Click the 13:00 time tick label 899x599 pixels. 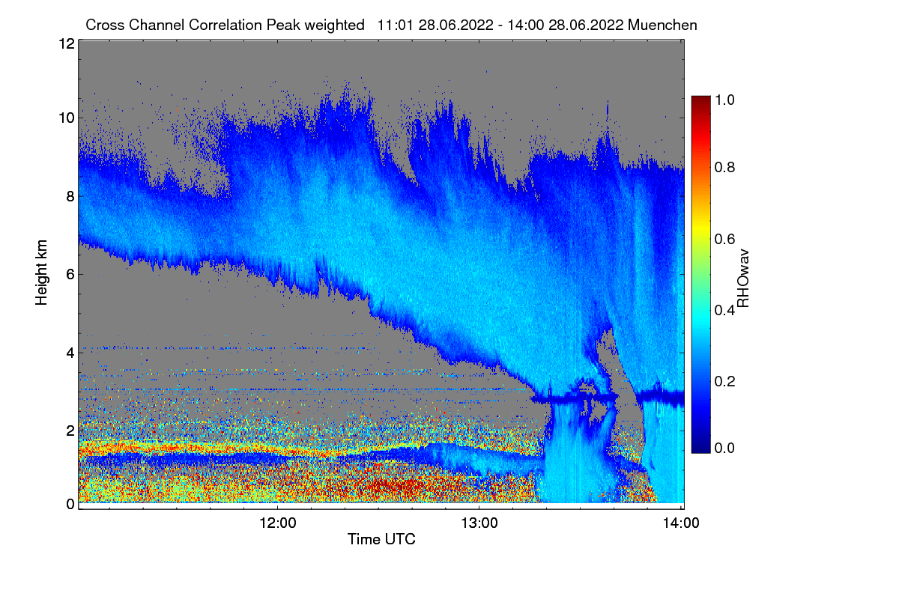coord(479,523)
